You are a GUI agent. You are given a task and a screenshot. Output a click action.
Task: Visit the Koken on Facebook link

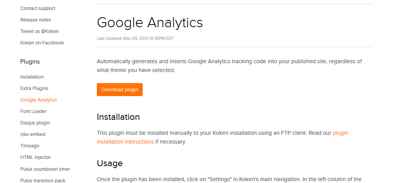42,43
